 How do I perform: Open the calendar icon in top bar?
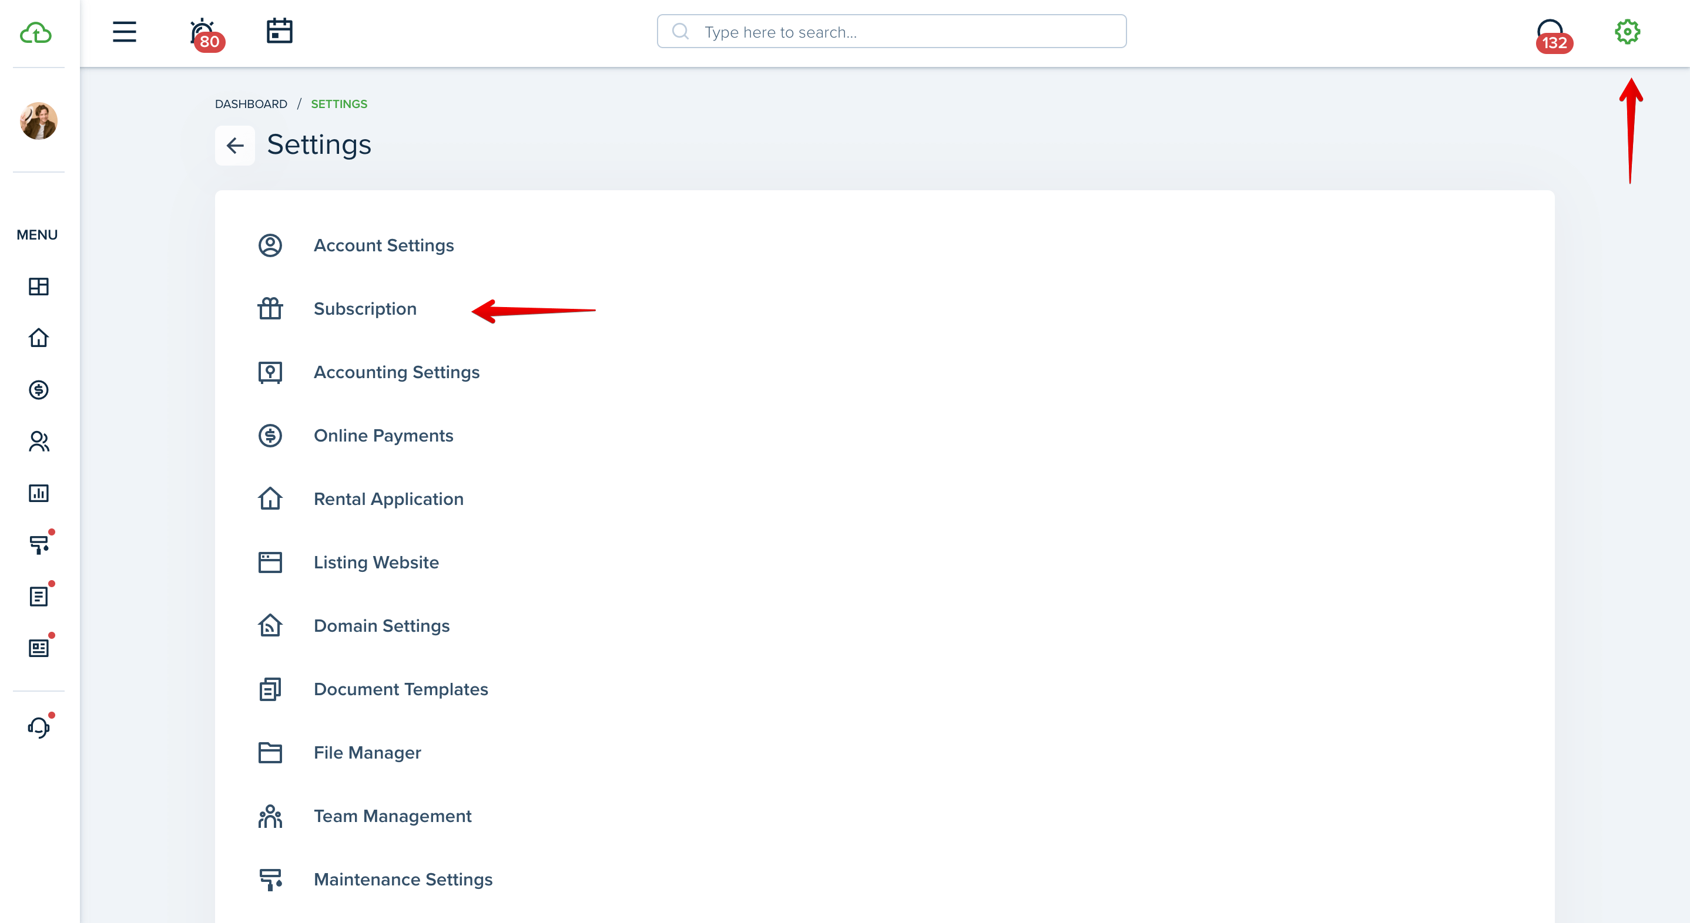pos(280,31)
